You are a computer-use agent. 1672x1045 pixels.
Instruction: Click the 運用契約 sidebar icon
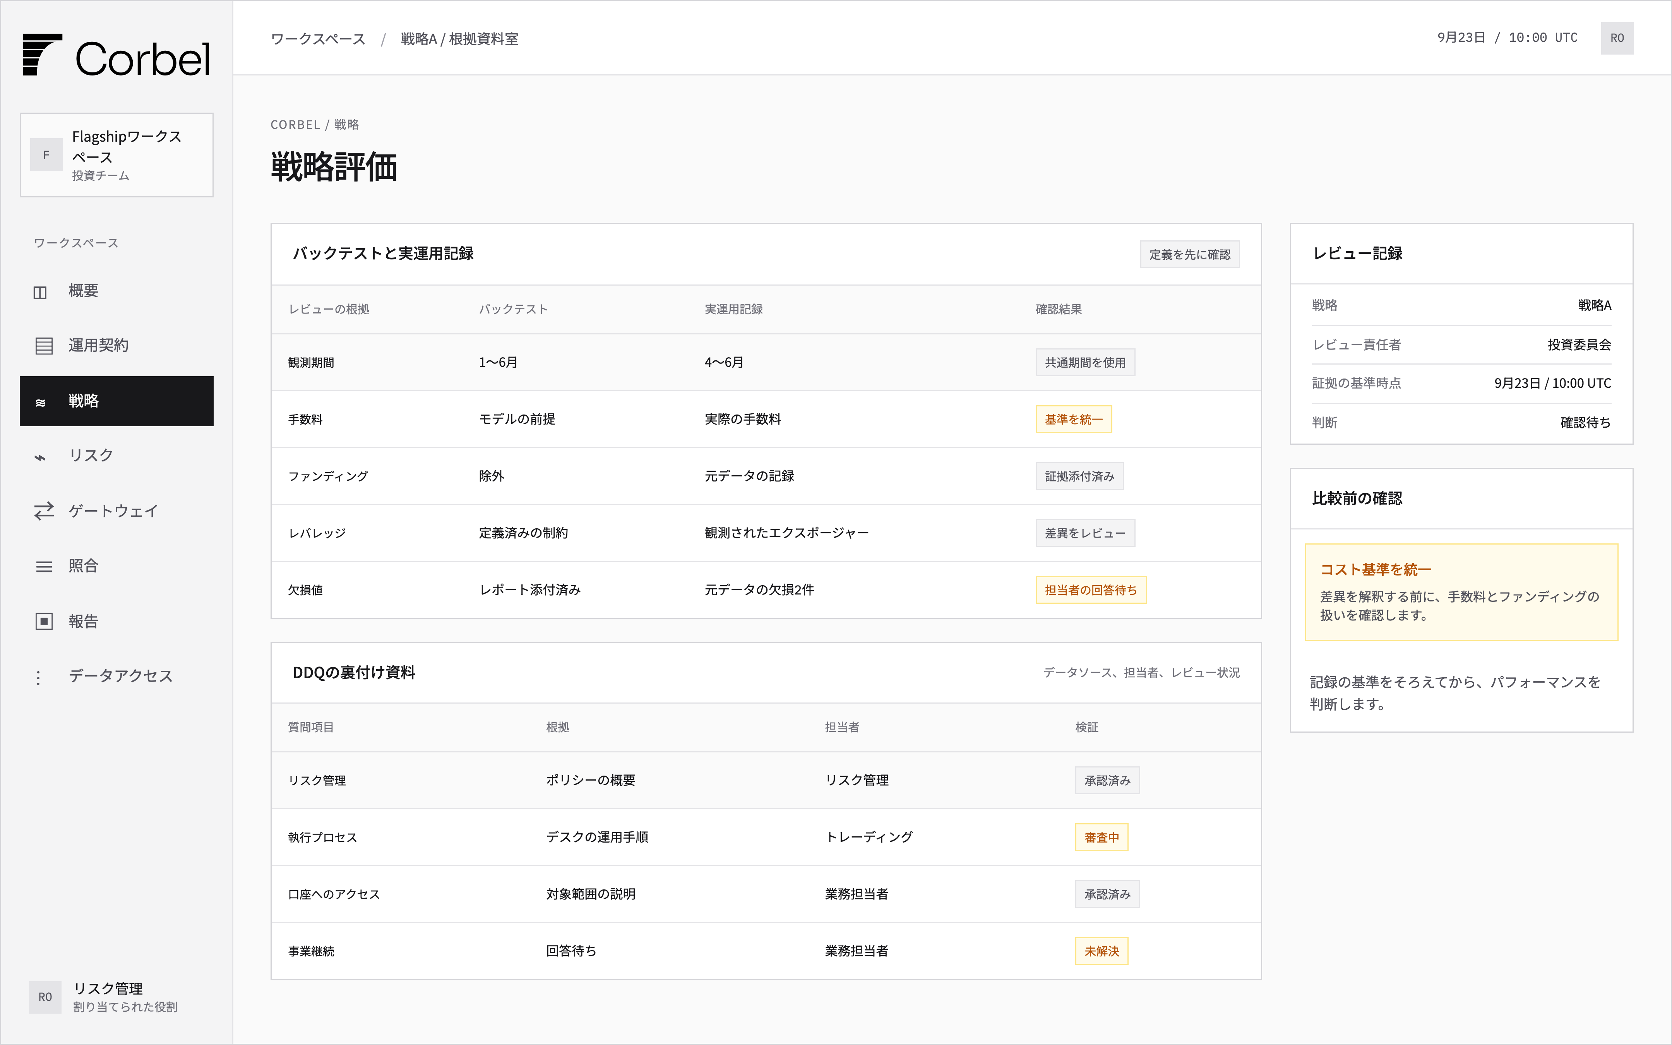click(x=43, y=346)
